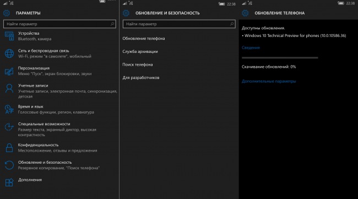Click the search magnifier in the ОБНОВЛЕНИЕ И БЕЗОПАСНОСТЬ search box
358x199 pixels.
pyautogui.click(x=231, y=24)
